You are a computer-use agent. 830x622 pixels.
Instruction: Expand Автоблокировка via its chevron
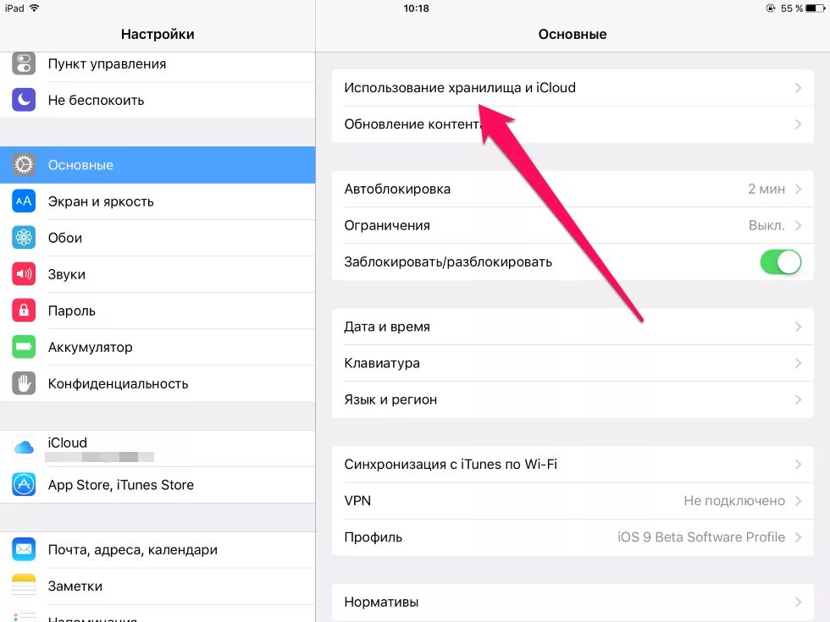[798, 189]
